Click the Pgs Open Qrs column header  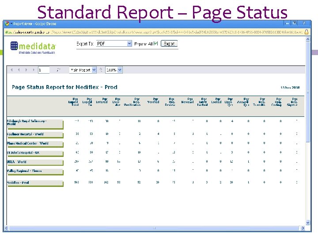click(229, 102)
